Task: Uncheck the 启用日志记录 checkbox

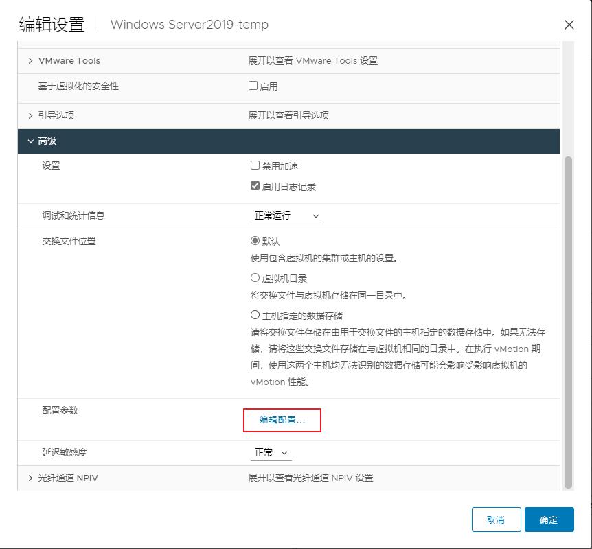Action: (x=255, y=187)
